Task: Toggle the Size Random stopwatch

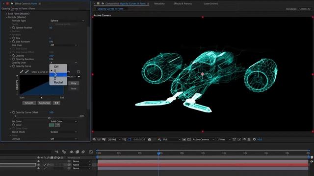Action: [x=14, y=42]
